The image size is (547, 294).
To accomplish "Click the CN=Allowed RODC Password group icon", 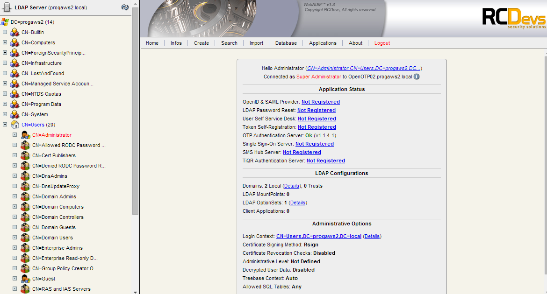I will (x=25, y=145).
